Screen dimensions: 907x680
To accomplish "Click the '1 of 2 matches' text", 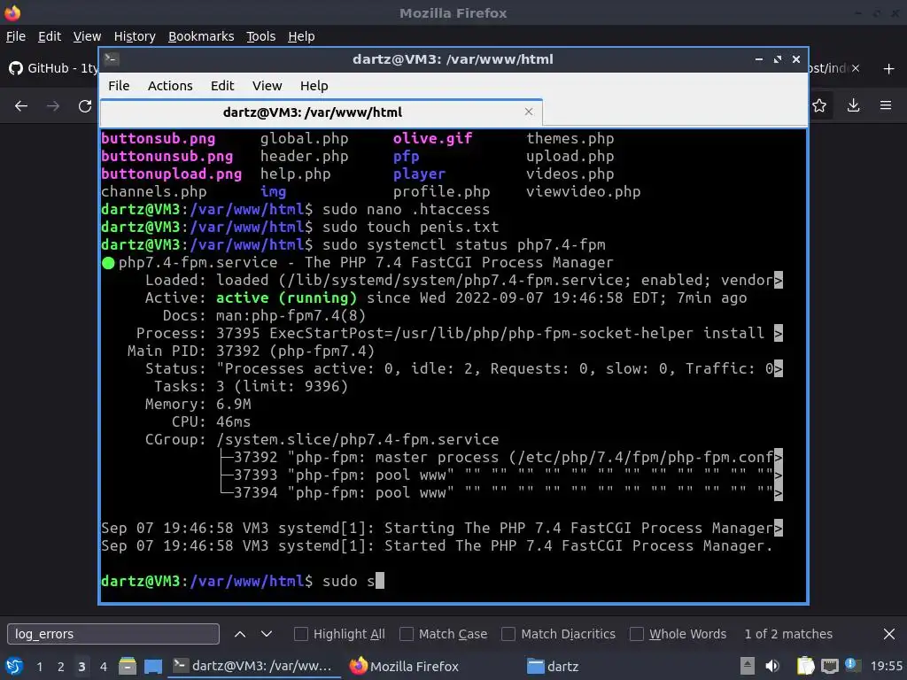I will [788, 634].
